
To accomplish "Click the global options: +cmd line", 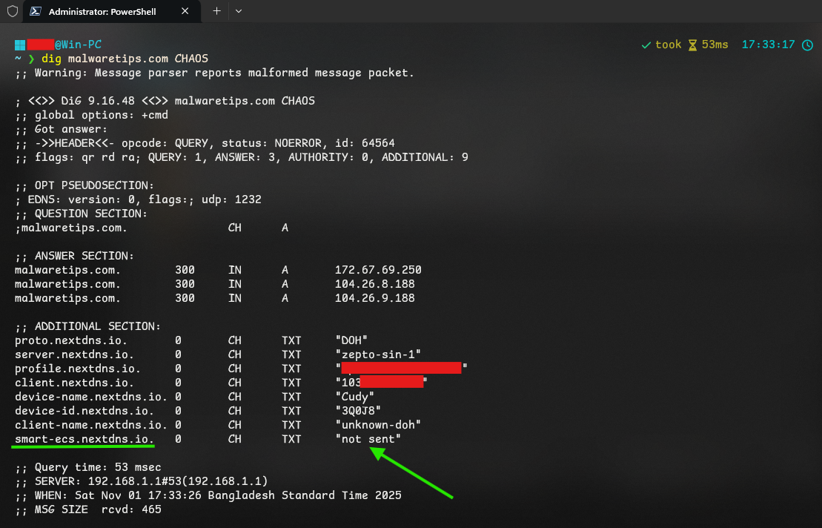I will point(91,115).
